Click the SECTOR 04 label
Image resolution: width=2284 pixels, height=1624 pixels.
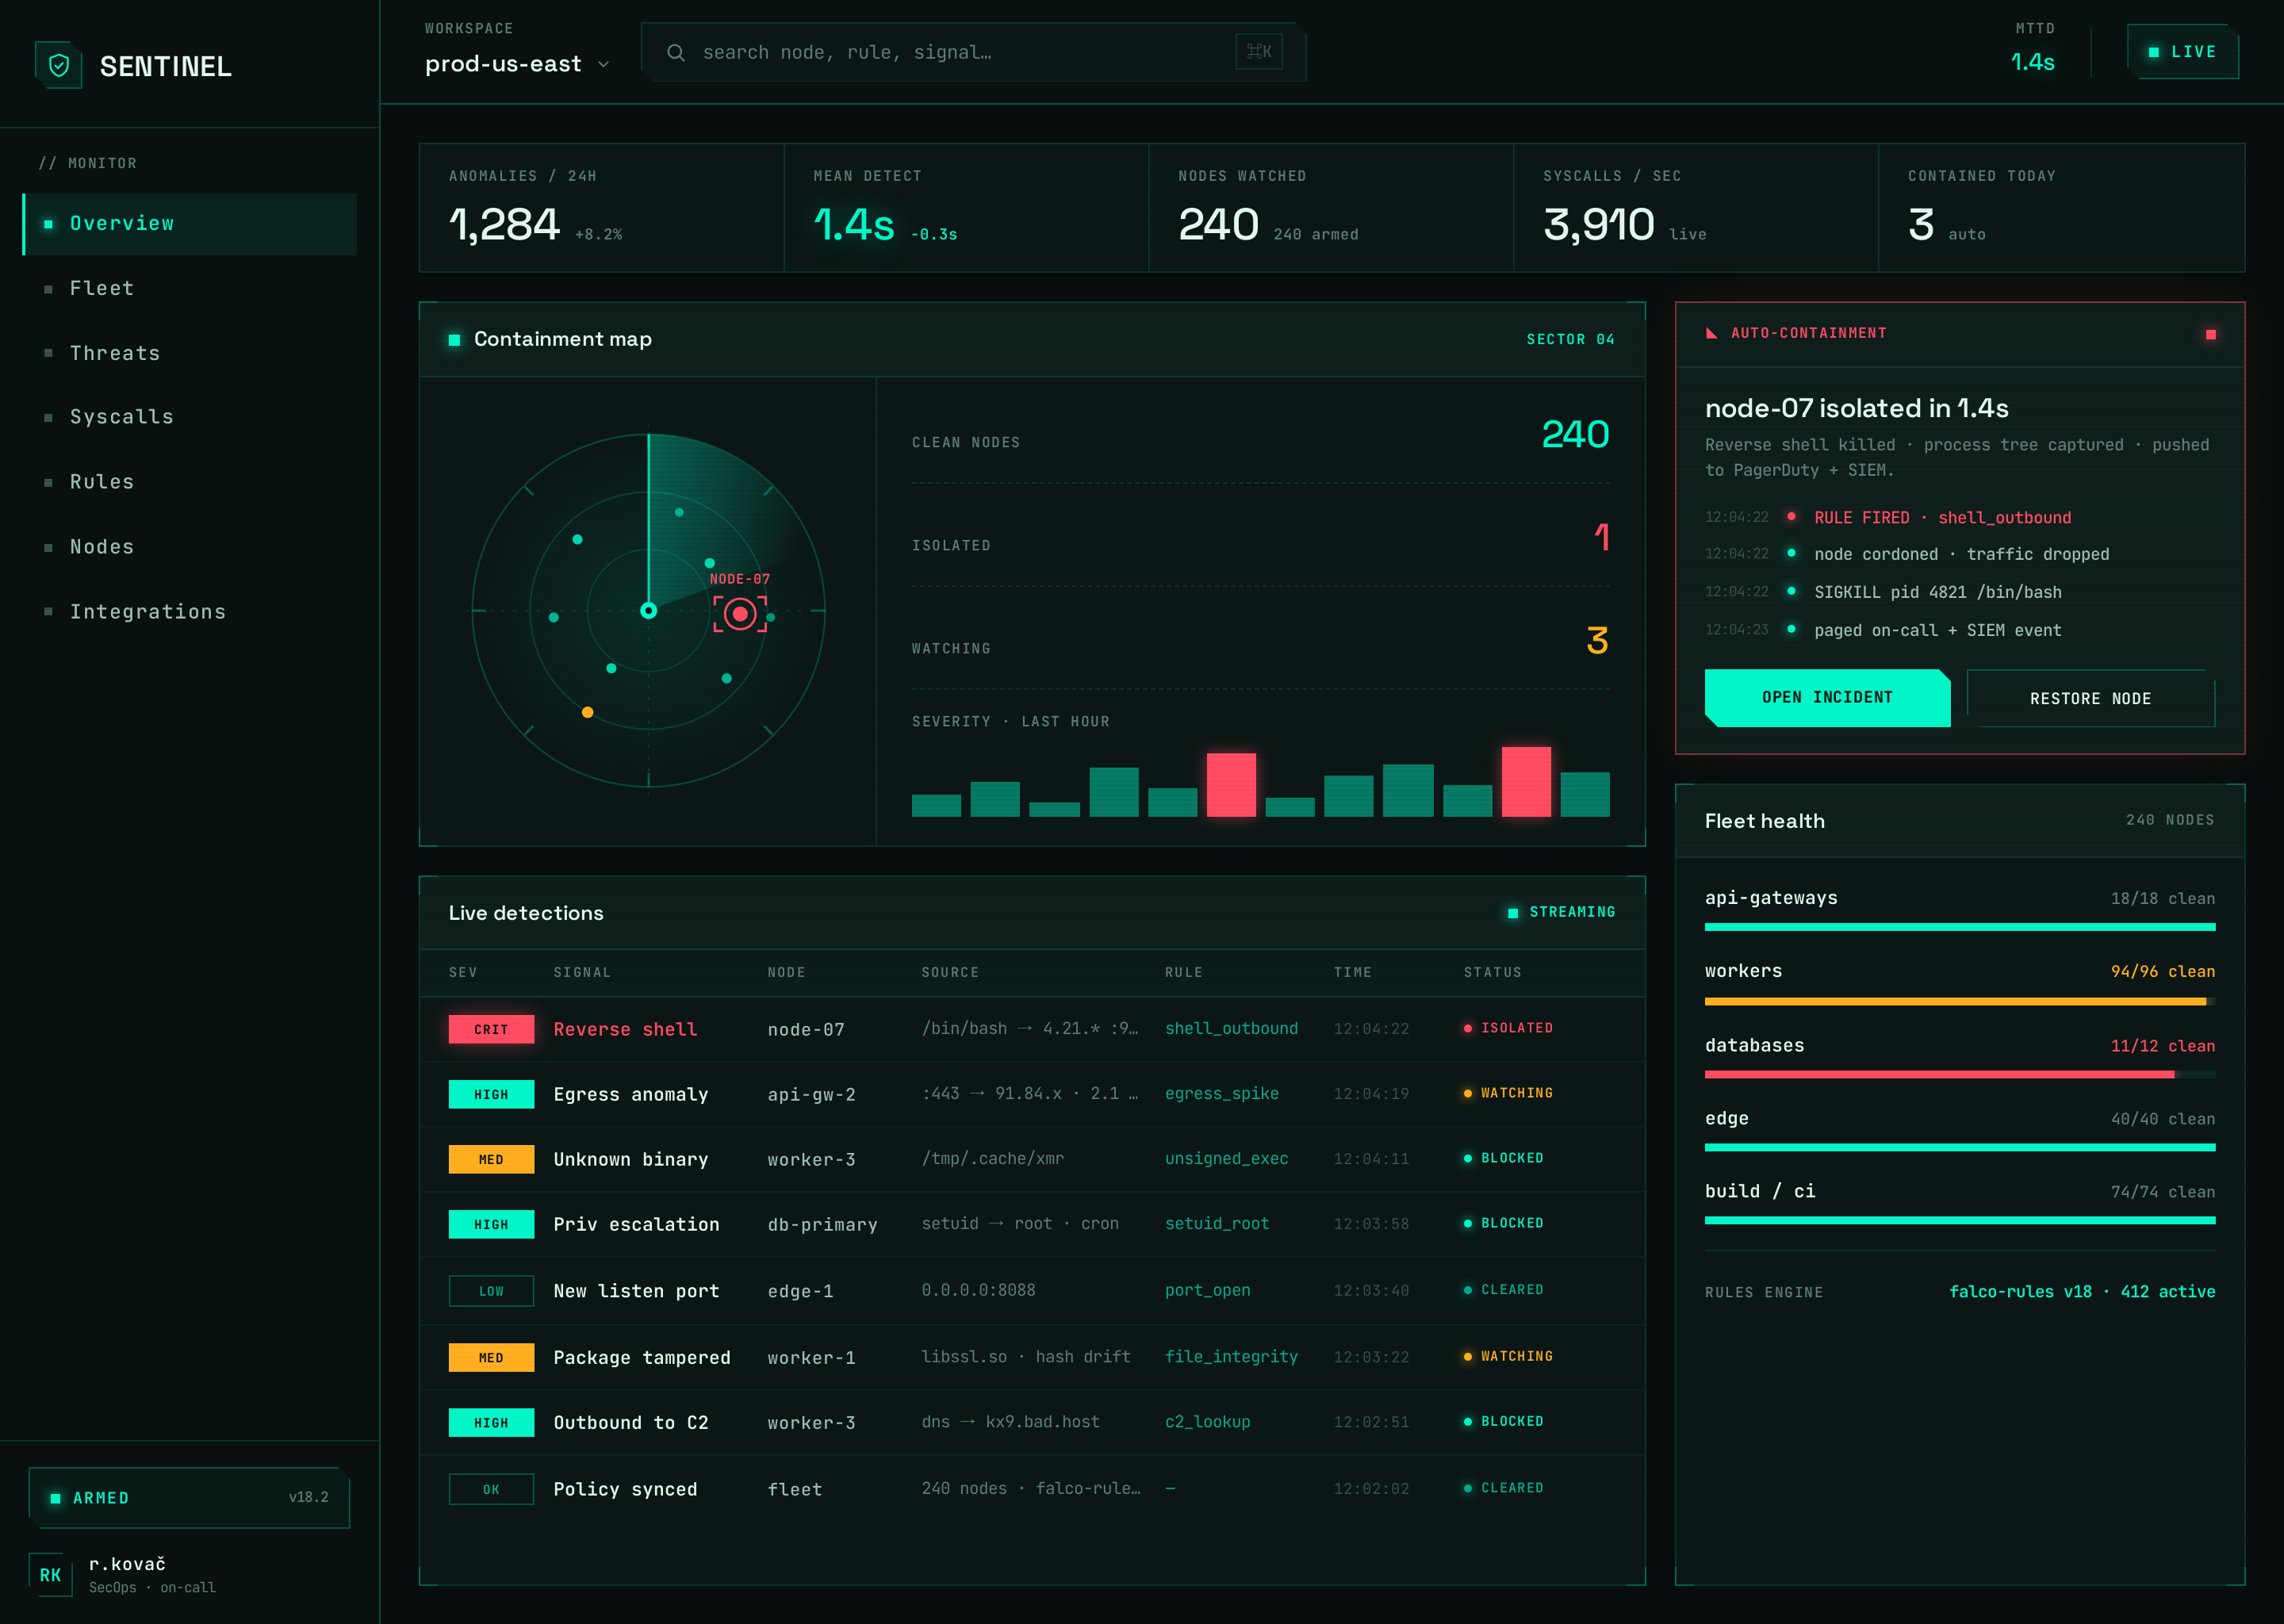(1570, 340)
